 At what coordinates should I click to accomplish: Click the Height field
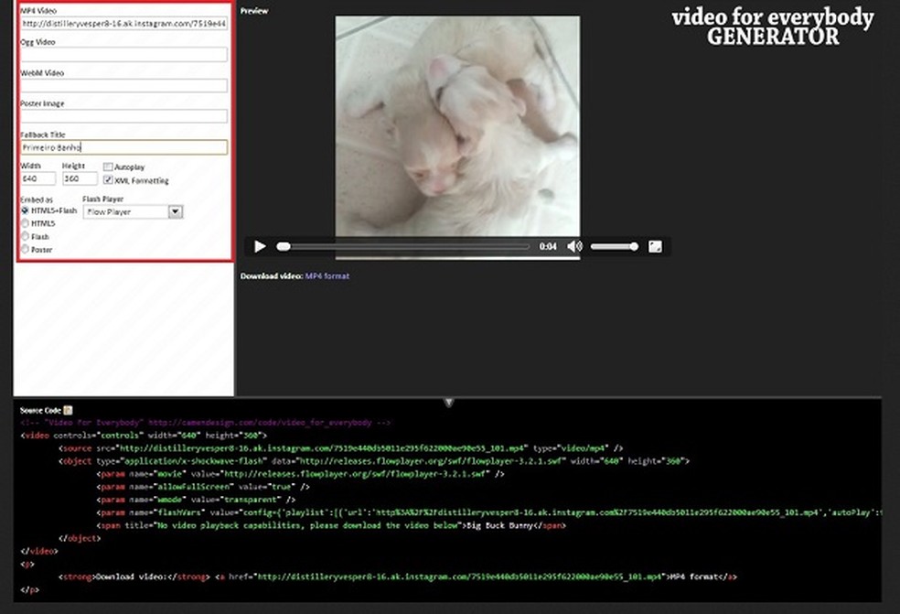point(80,178)
